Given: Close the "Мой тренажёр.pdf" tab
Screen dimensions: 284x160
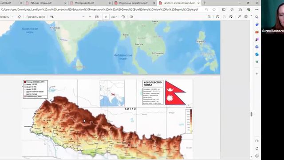Looking at the screenshot, I should coord(110,3).
